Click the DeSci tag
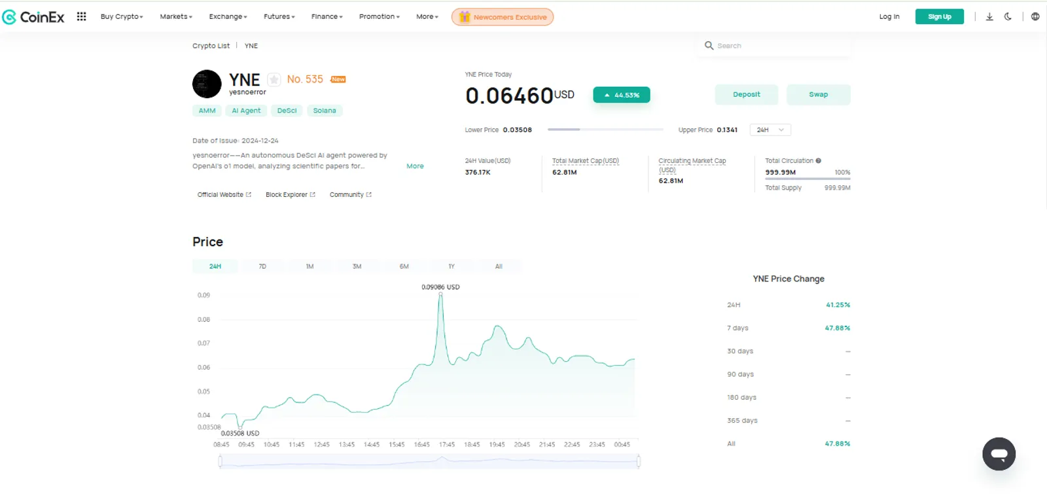Image resolution: width=1047 pixels, height=494 pixels. [x=287, y=111]
